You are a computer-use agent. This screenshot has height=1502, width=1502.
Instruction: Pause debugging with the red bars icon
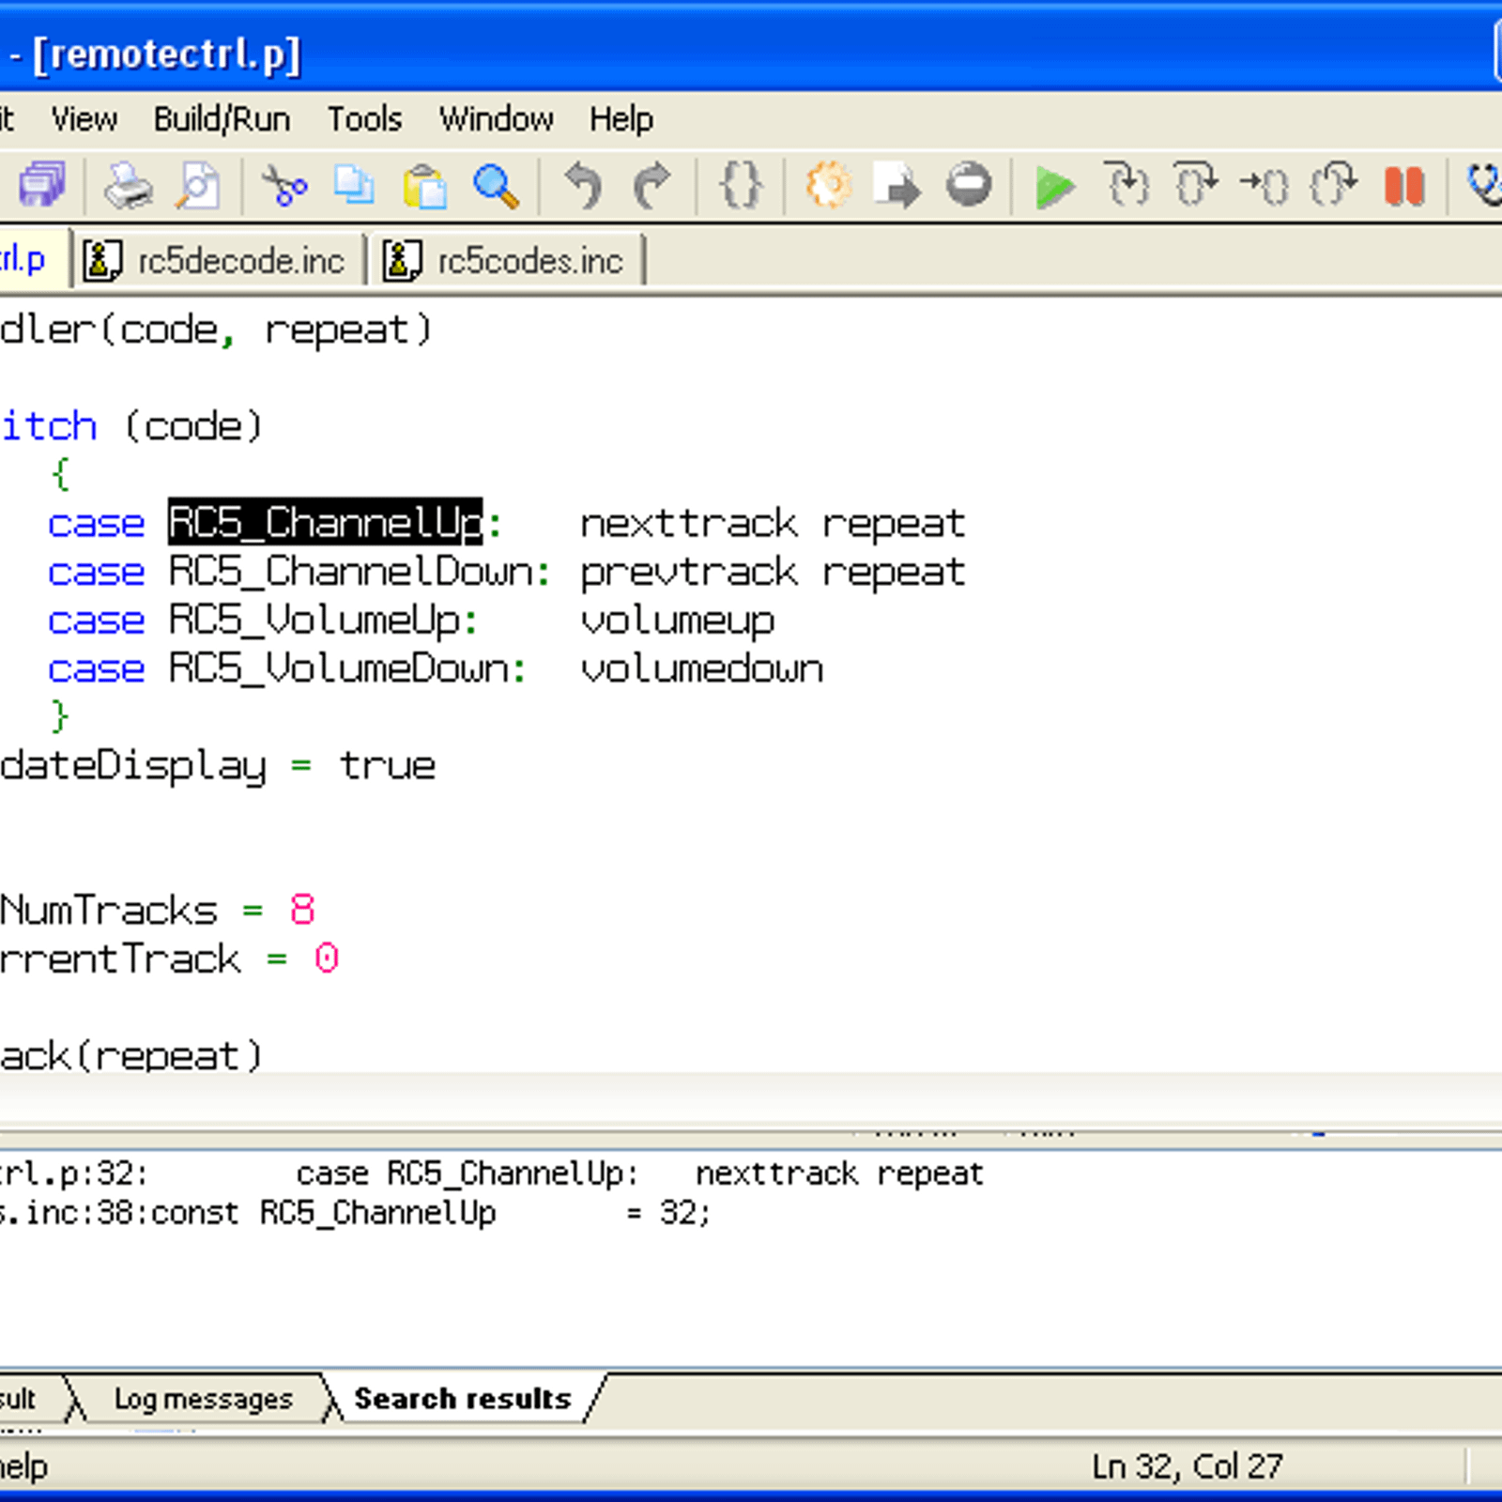(x=1404, y=186)
